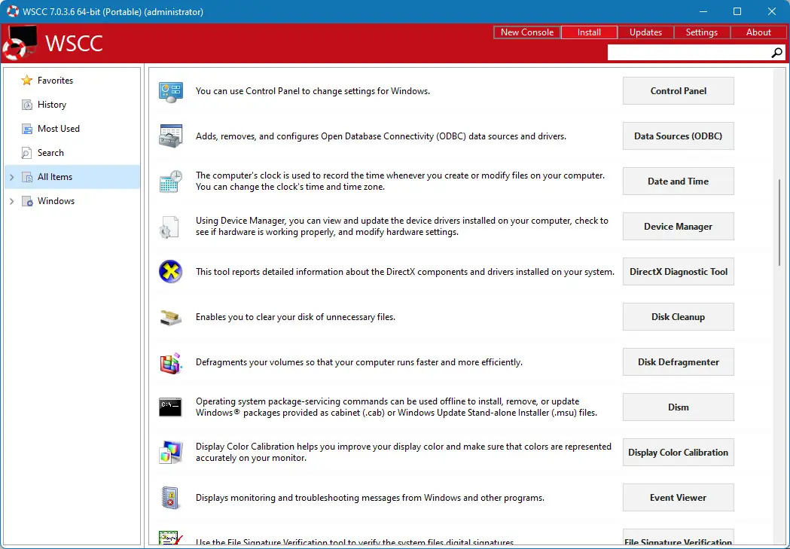Click the ODBC data sources description text
Screen dimensions: 790x549
tap(381, 136)
